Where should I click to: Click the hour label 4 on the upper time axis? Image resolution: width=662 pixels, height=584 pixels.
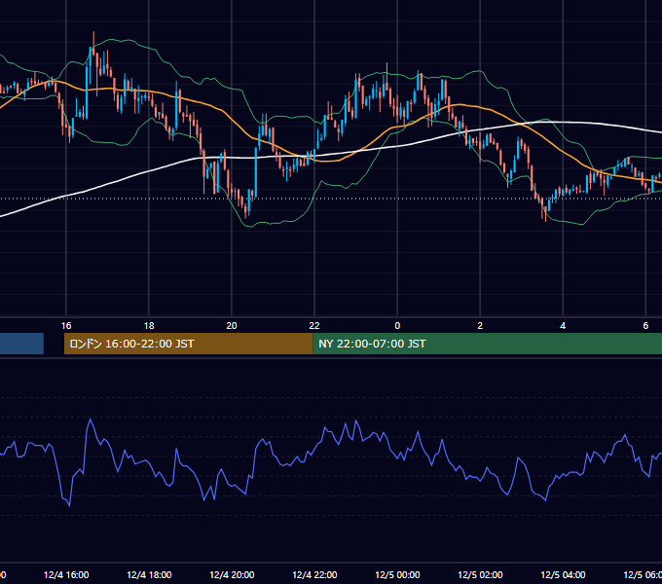(x=563, y=326)
